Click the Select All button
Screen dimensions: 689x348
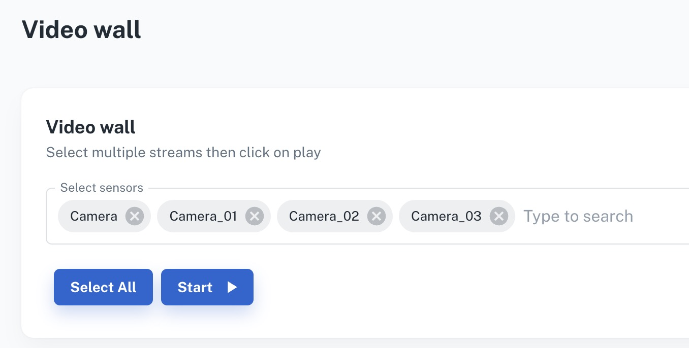pos(103,287)
